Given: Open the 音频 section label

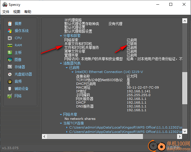Looking at the screenshot, I should [18, 81].
